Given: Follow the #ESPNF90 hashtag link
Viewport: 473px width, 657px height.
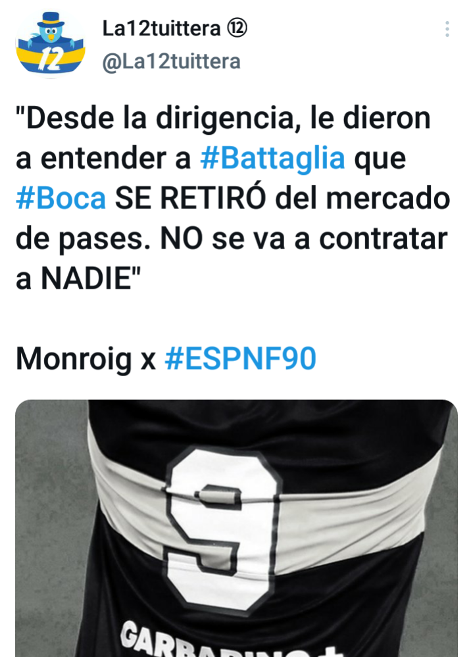Looking at the screenshot, I should [x=240, y=359].
